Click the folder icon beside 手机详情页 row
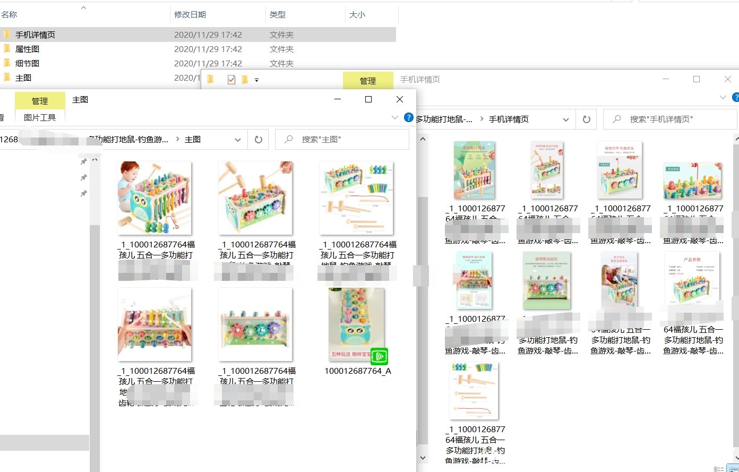Viewport: 739px width, 472px height. (6, 35)
